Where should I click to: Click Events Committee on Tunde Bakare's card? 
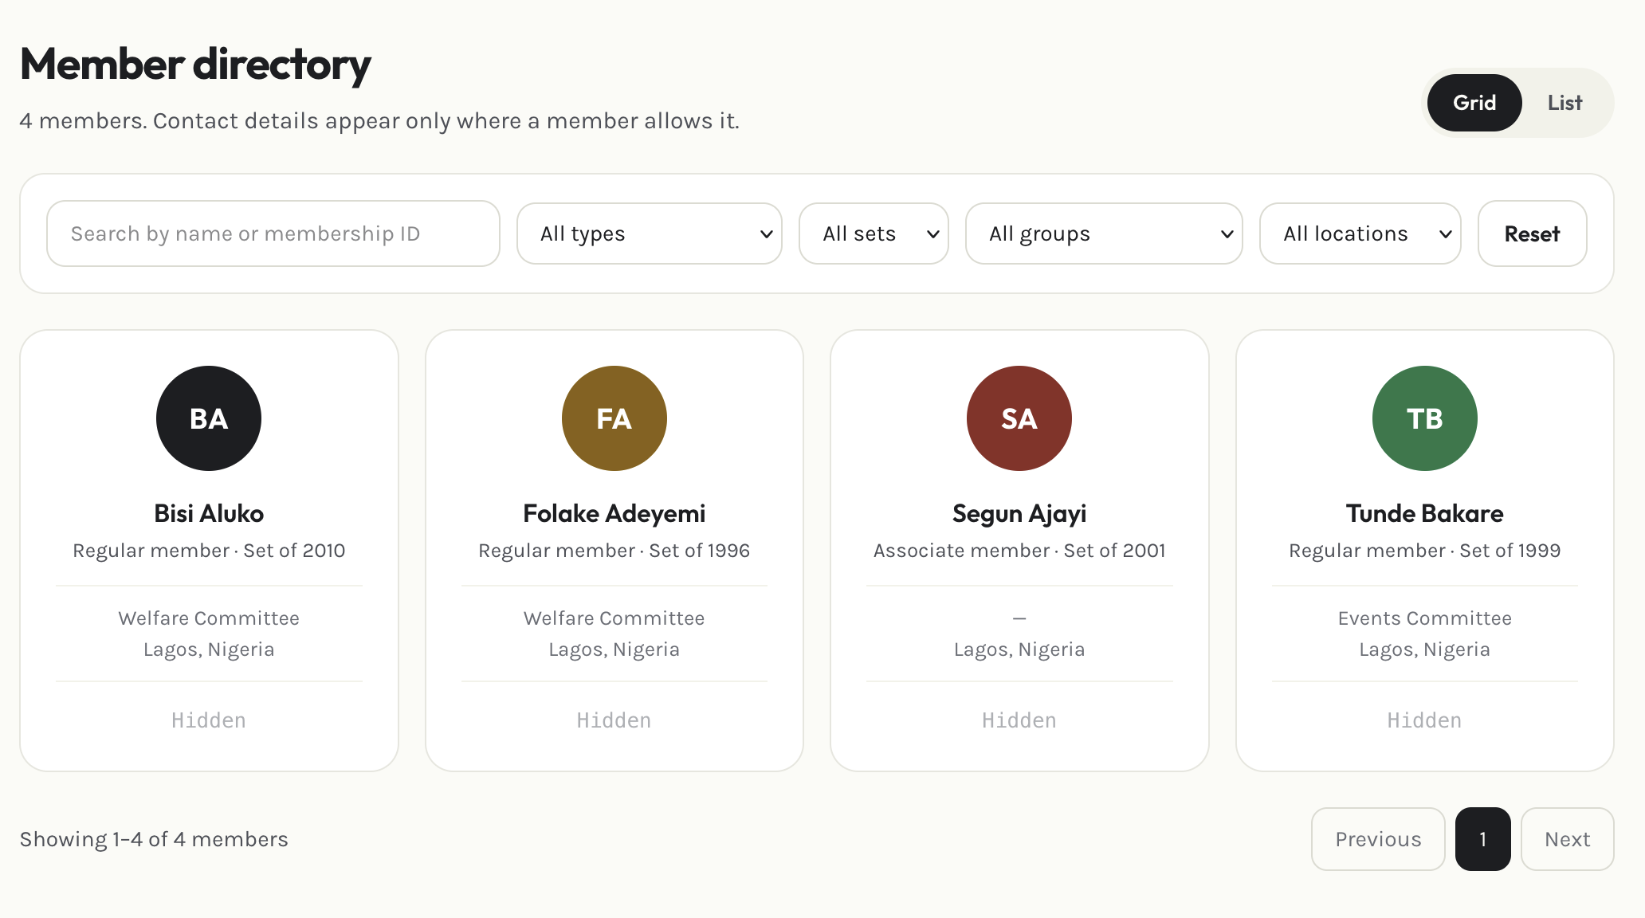(1425, 618)
